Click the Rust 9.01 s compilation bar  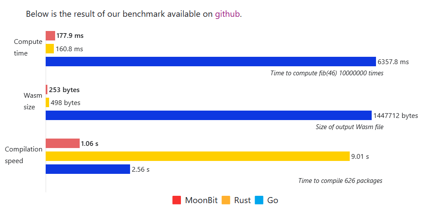197,156
